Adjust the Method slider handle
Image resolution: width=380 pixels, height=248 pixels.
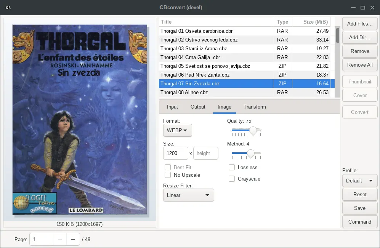[x=250, y=154]
